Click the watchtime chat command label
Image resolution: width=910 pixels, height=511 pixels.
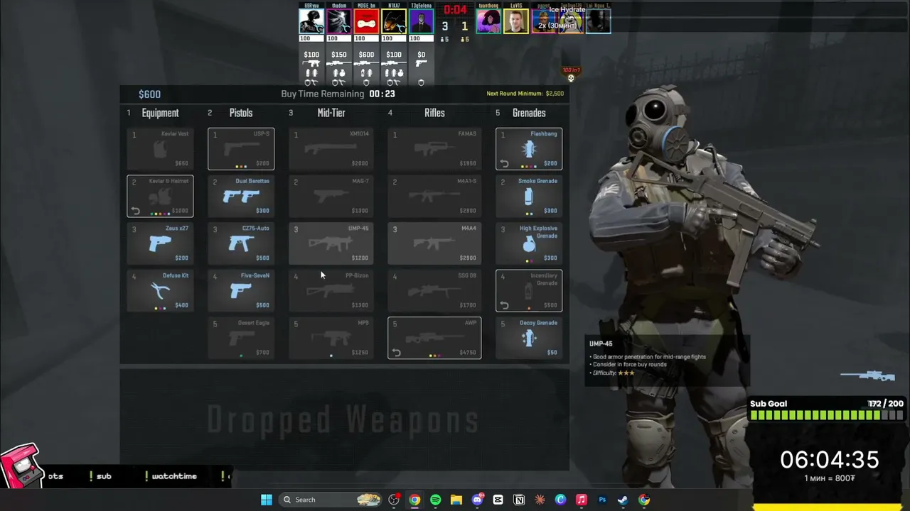pos(174,476)
